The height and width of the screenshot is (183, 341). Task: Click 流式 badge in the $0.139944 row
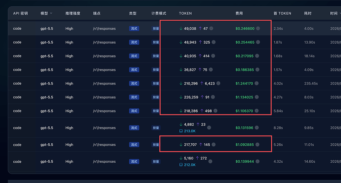(x=134, y=161)
